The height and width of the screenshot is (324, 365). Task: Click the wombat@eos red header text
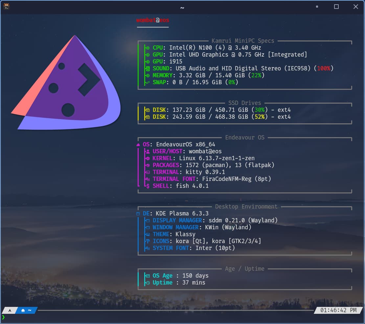tap(152, 20)
